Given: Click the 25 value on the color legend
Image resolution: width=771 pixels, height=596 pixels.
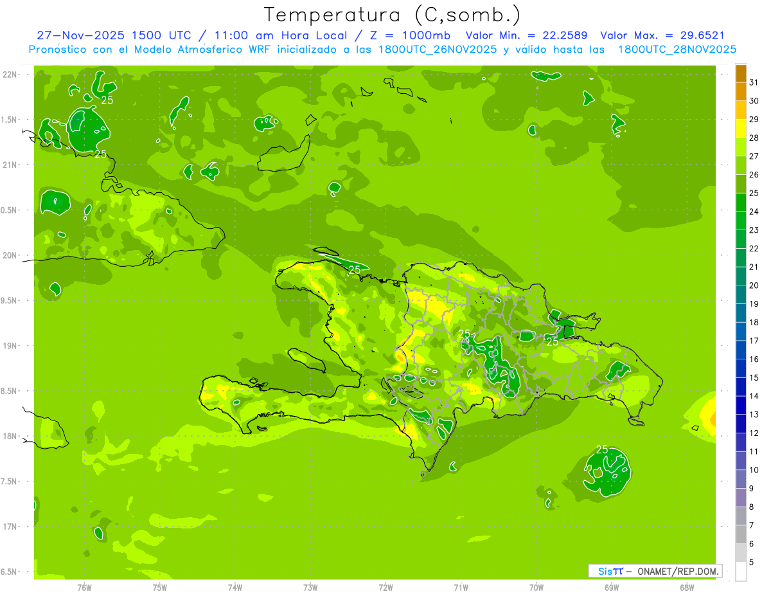Looking at the screenshot, I should [754, 193].
